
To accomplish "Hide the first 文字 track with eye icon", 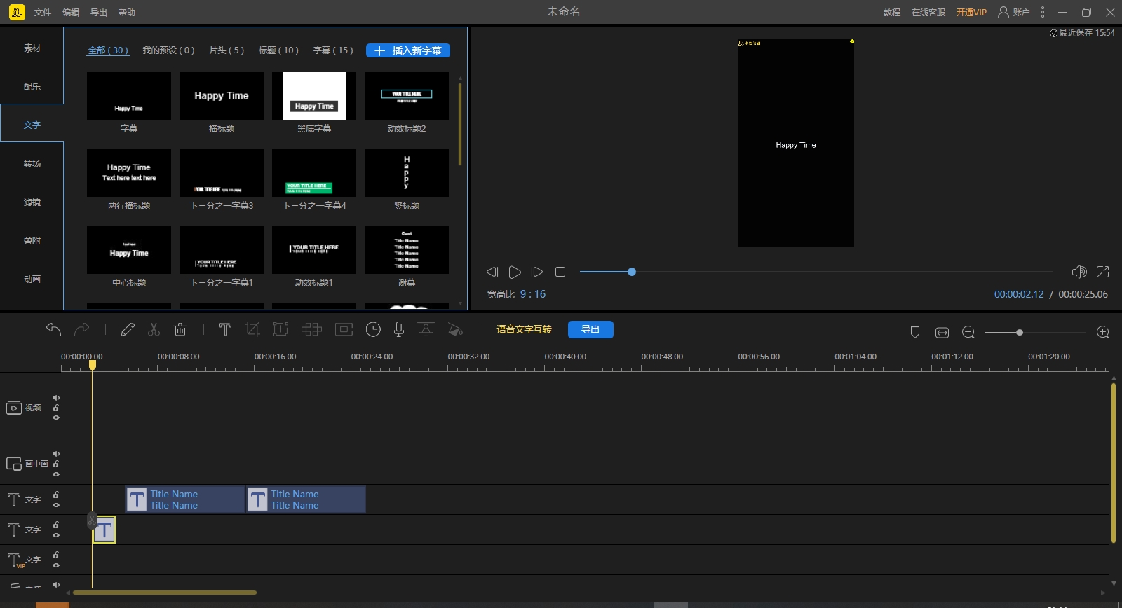I will pyautogui.click(x=56, y=505).
